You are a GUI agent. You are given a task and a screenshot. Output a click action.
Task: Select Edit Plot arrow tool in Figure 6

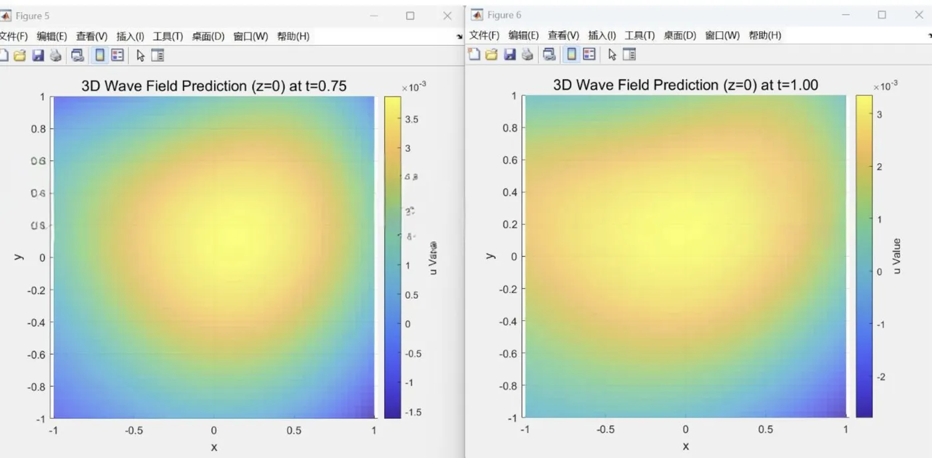pos(612,54)
